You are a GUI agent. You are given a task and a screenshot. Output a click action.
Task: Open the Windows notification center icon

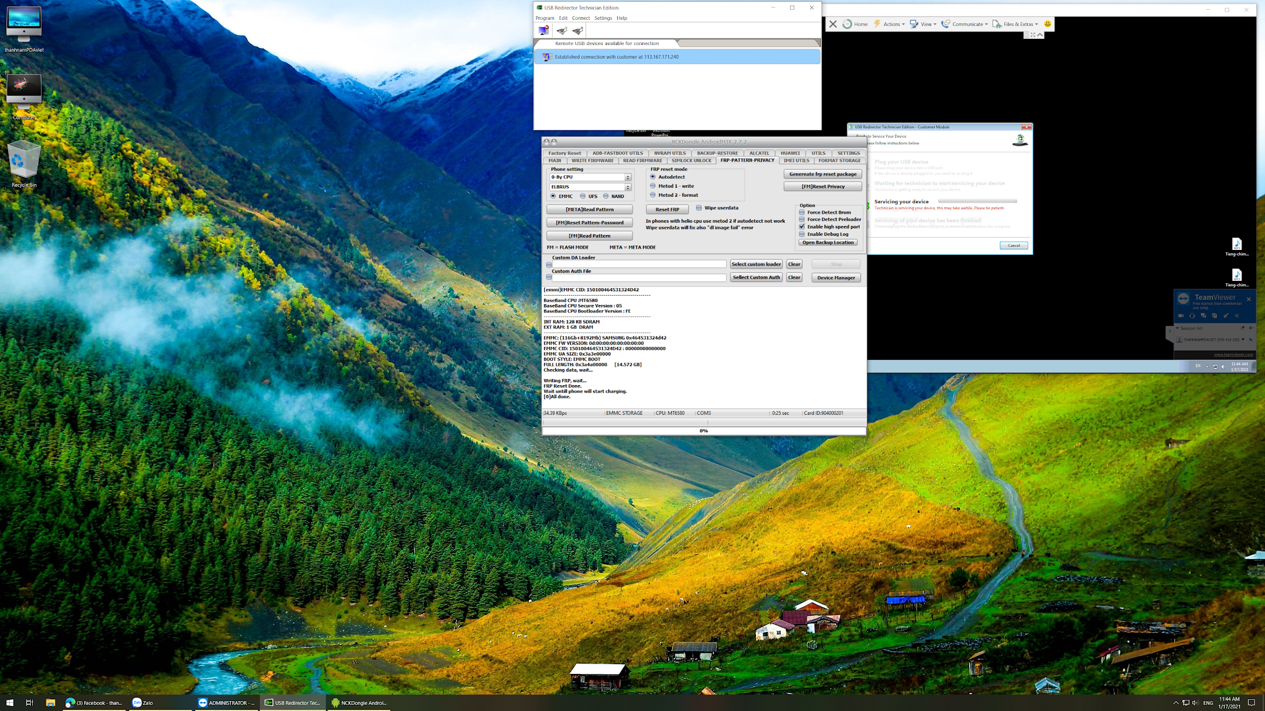(1251, 702)
